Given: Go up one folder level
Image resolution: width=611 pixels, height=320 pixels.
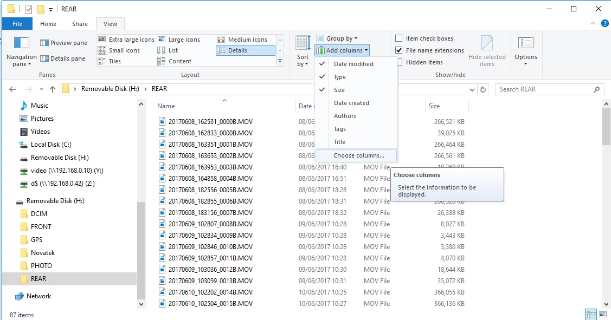Looking at the screenshot, I should click(53, 89).
